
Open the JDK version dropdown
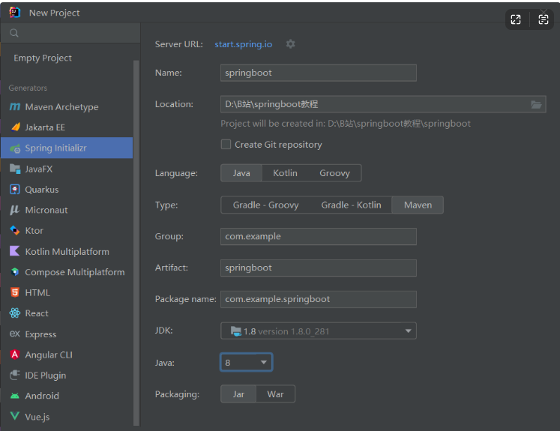point(409,331)
